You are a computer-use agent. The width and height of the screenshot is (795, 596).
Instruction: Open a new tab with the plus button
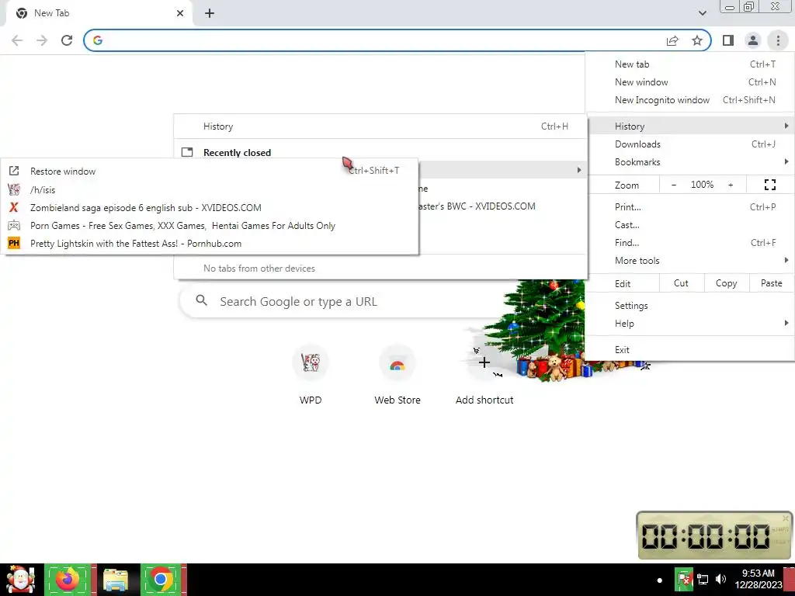click(x=210, y=13)
